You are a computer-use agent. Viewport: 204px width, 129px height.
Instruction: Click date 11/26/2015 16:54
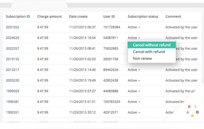(x=82, y=38)
